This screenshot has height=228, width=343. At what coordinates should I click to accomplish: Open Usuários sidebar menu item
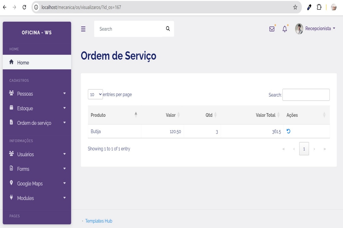37,154
